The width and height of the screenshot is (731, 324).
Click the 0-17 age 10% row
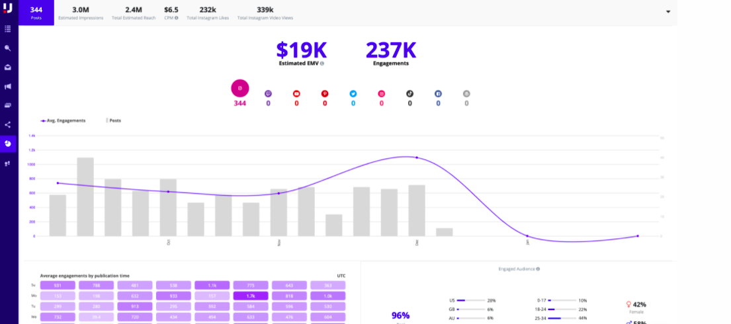point(562,301)
